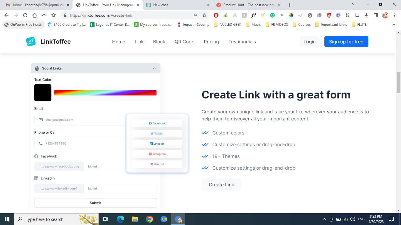This screenshot has height=225, width=401.
Task: Submit the Social Links form
Action: [96, 203]
